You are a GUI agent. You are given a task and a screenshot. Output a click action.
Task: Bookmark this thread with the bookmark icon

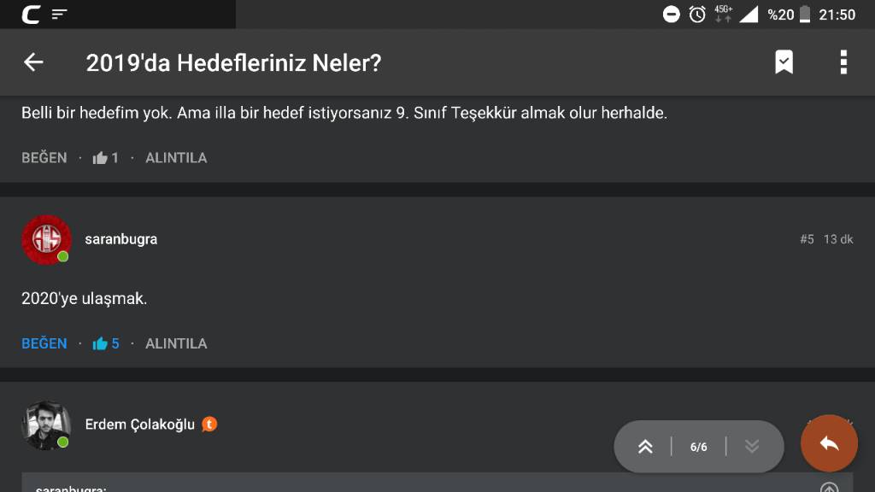(784, 62)
